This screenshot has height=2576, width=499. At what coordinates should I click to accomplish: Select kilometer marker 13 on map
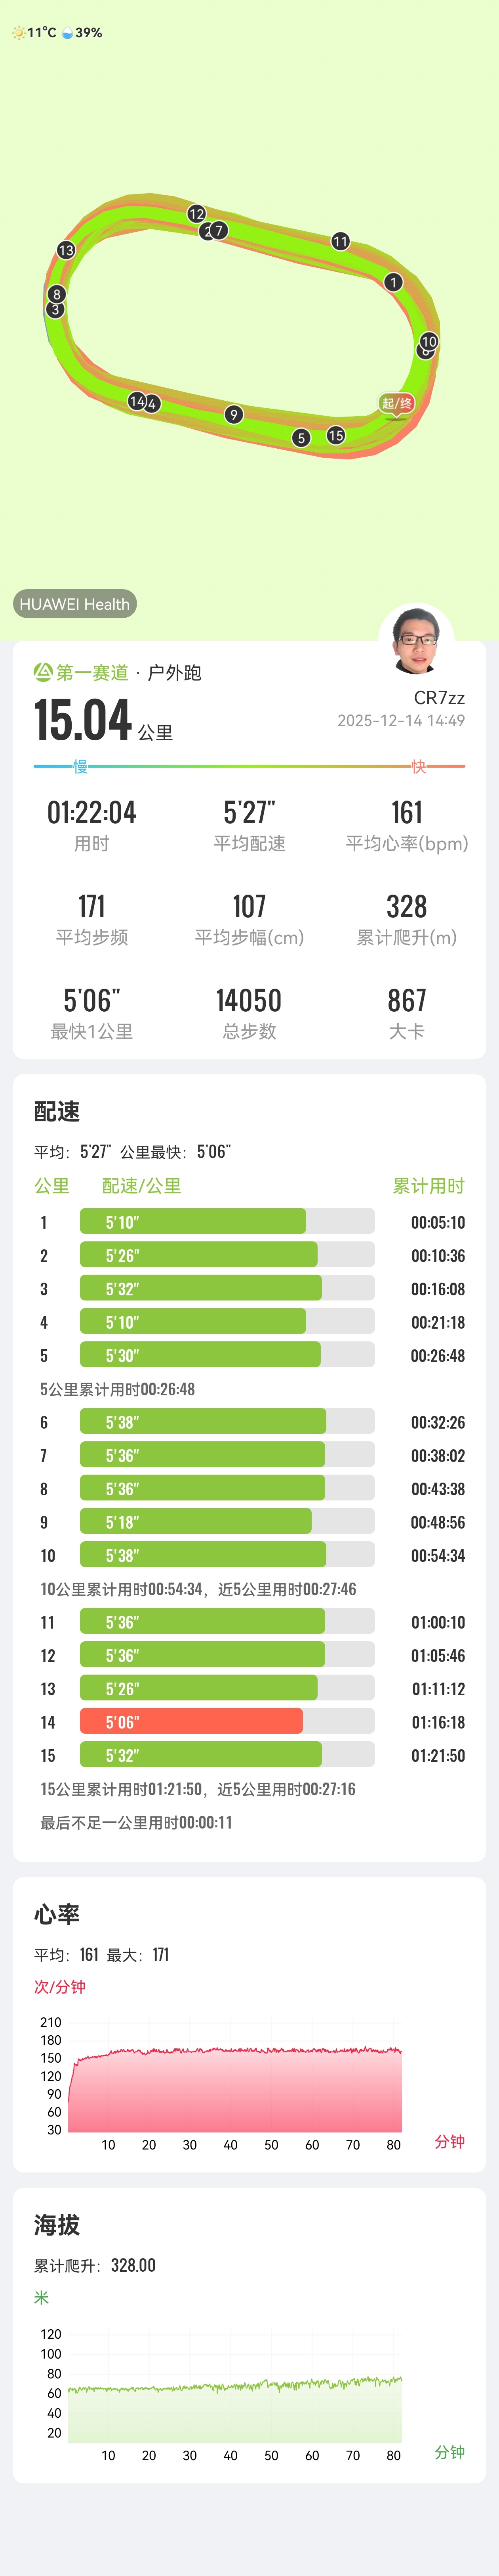(66, 250)
